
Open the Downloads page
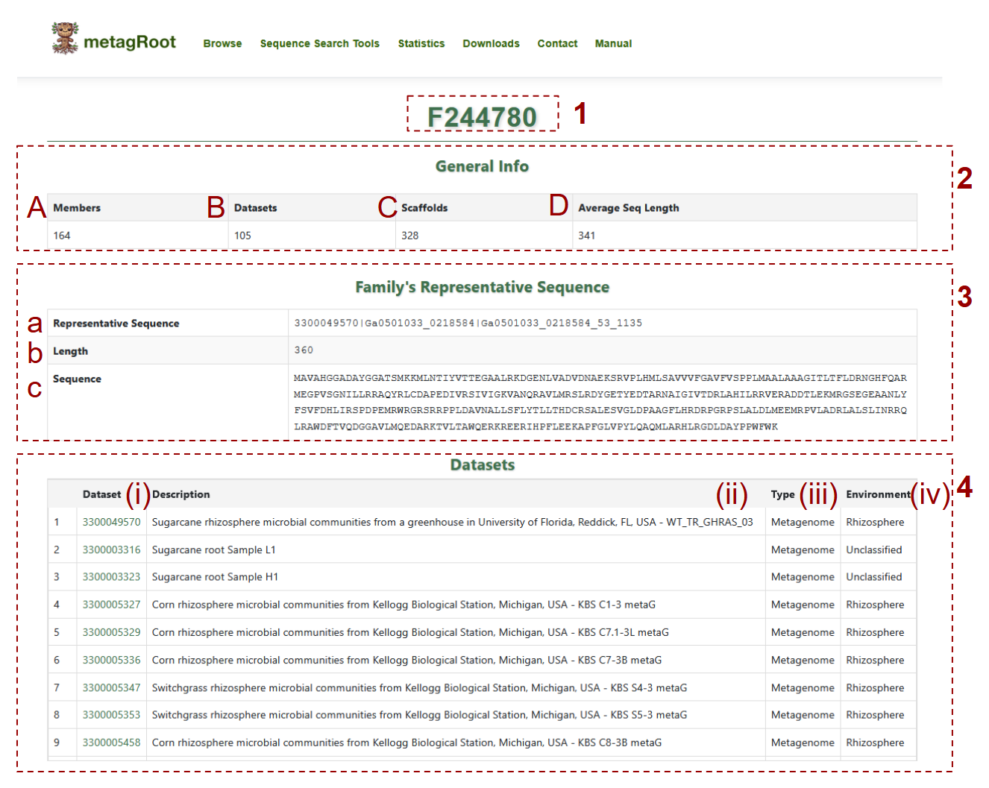(491, 44)
